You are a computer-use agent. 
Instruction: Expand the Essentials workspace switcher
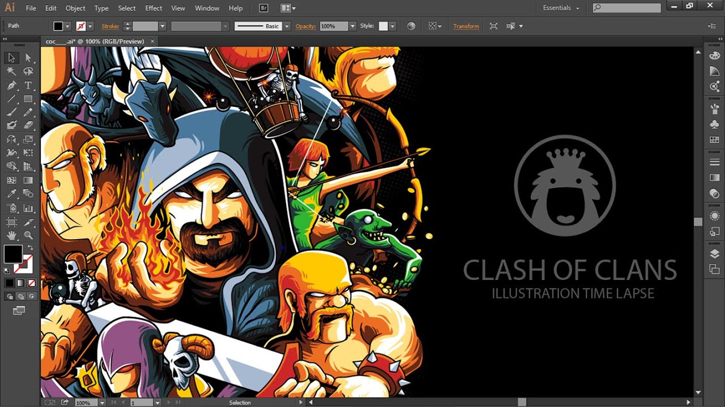point(561,8)
